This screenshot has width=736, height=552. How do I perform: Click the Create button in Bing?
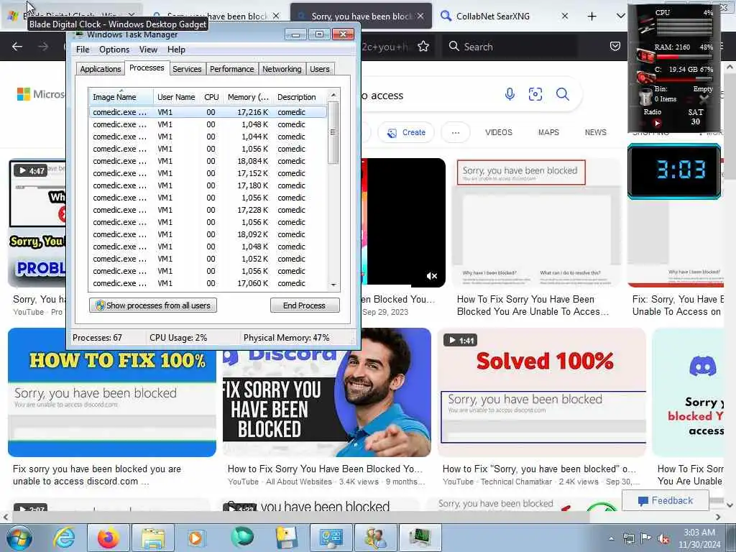tap(406, 132)
